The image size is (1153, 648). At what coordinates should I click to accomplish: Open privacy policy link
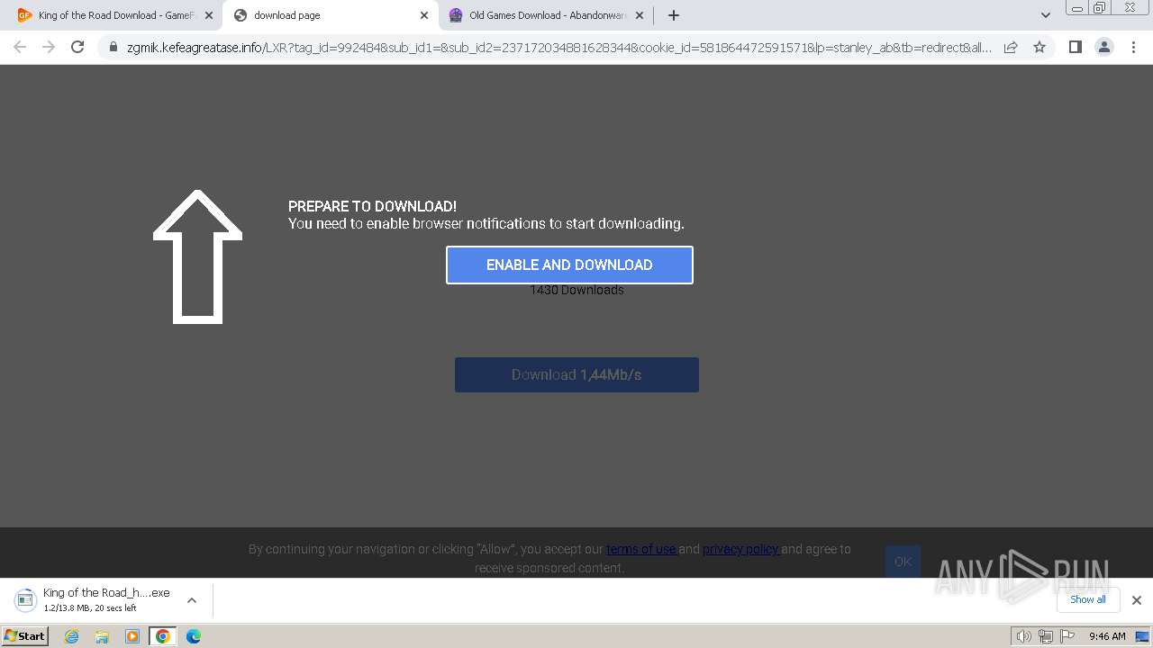point(740,549)
